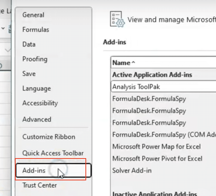Select the Analysis ToolPak add-in
The height and width of the screenshot is (196, 216).
point(163,87)
